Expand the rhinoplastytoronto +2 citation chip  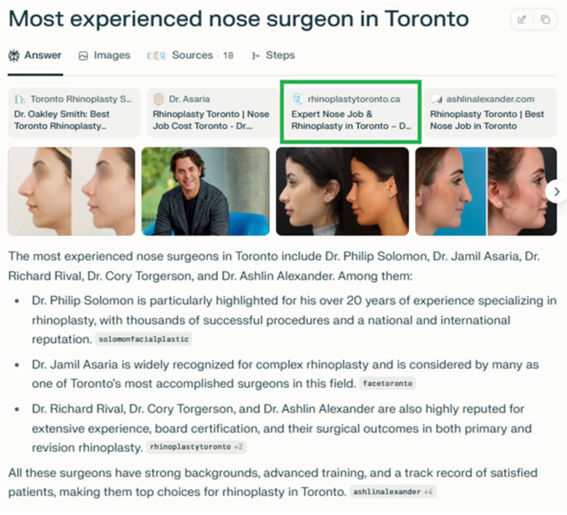pos(196,447)
